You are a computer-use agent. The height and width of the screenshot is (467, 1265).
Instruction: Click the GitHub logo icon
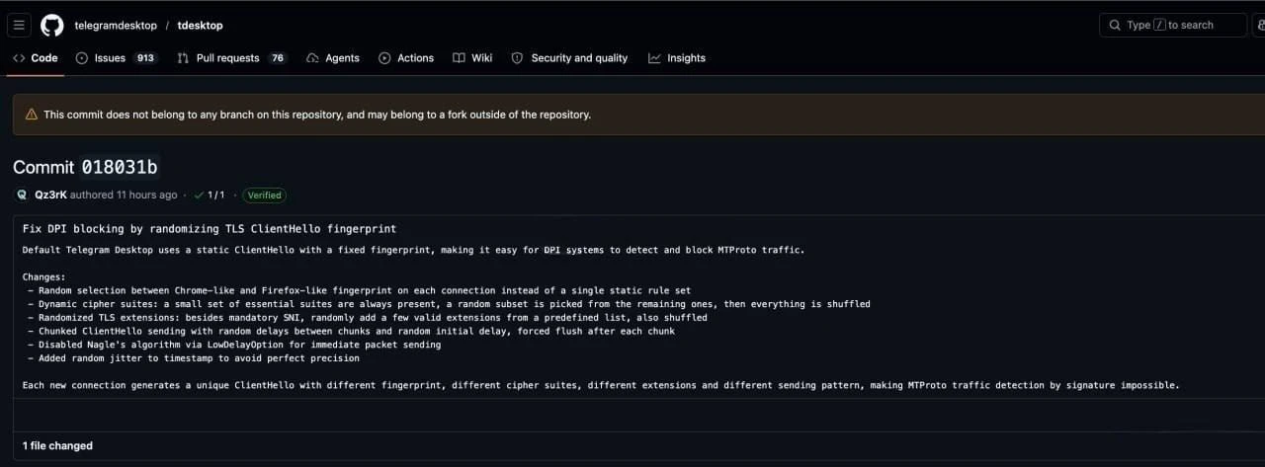coord(52,25)
